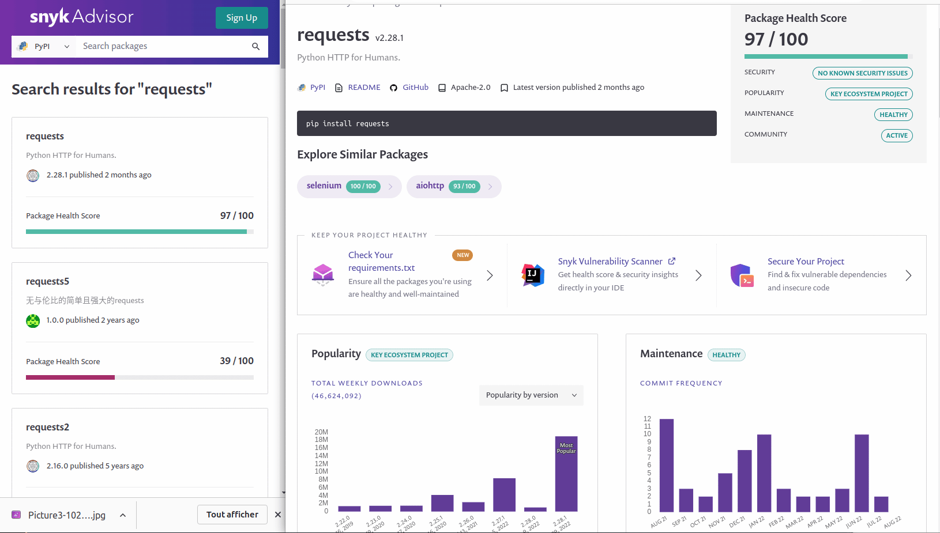Close the downloads bar
The width and height of the screenshot is (940, 533).
(x=277, y=515)
